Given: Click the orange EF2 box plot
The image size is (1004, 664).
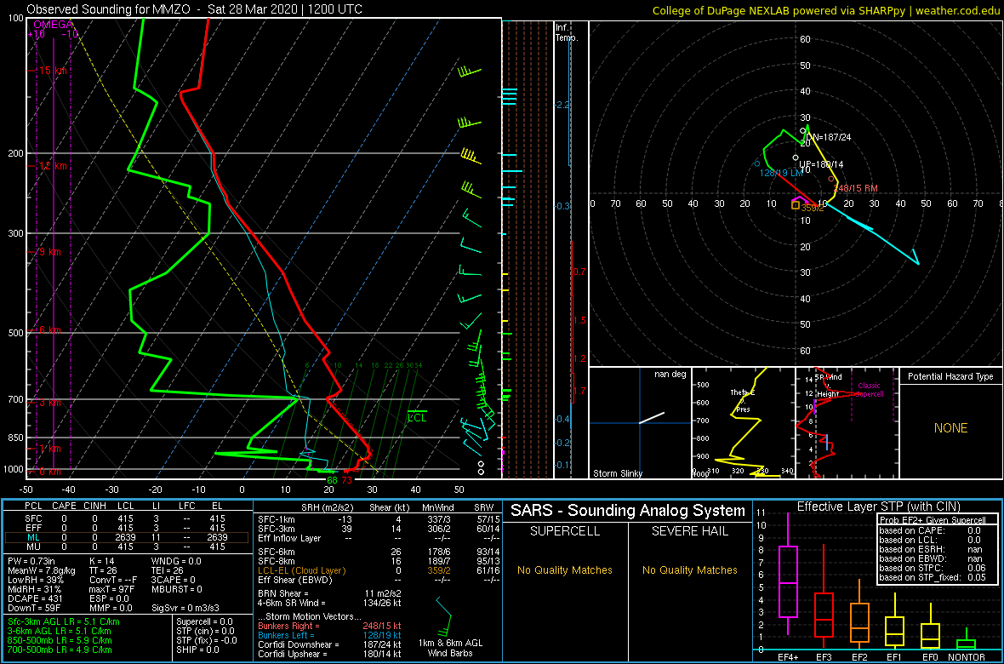Looking at the screenshot, I should coord(859,615).
